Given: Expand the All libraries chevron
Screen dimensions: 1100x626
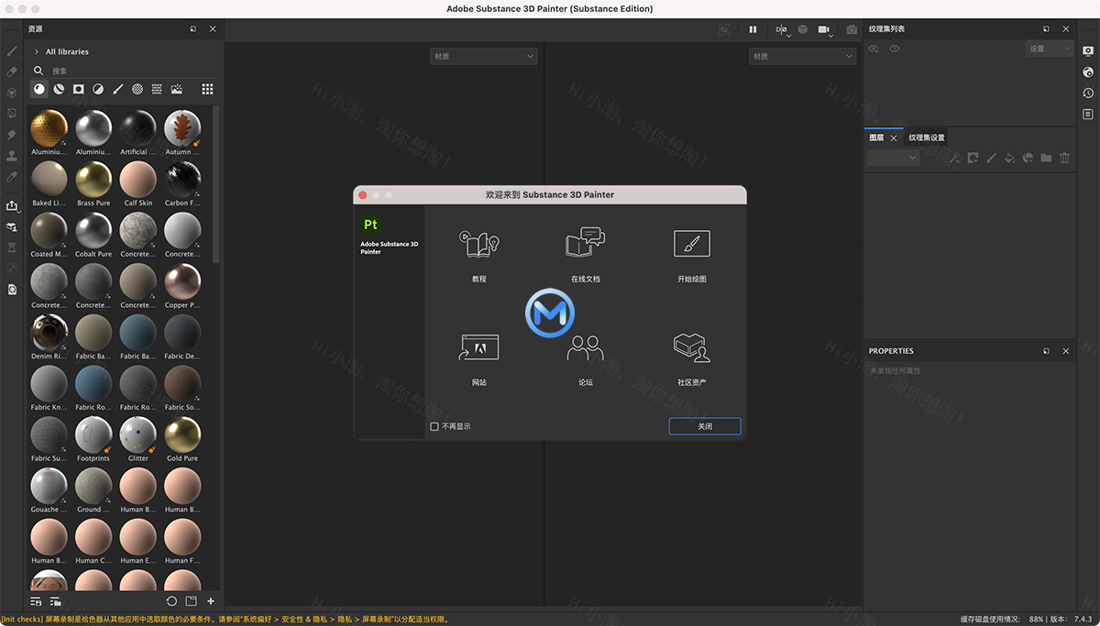Looking at the screenshot, I should pos(36,51).
